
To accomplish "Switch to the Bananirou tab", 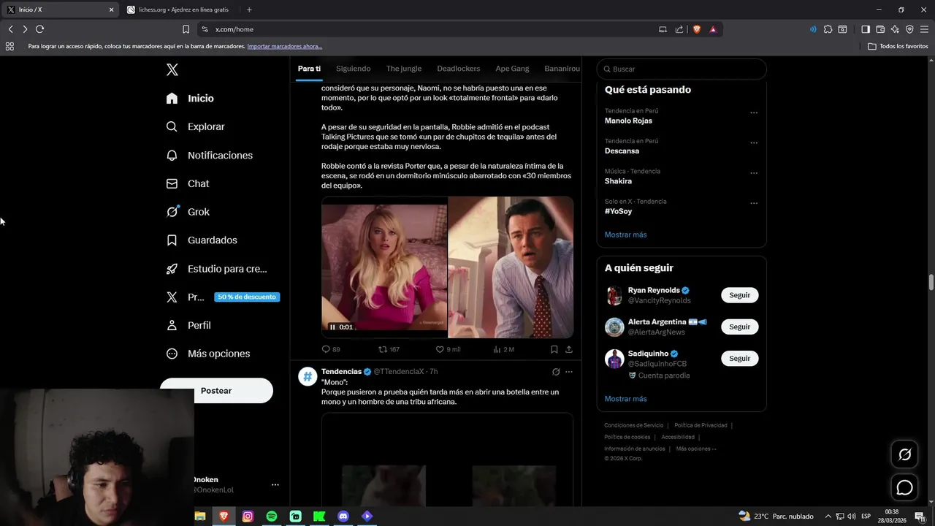I will (562, 69).
